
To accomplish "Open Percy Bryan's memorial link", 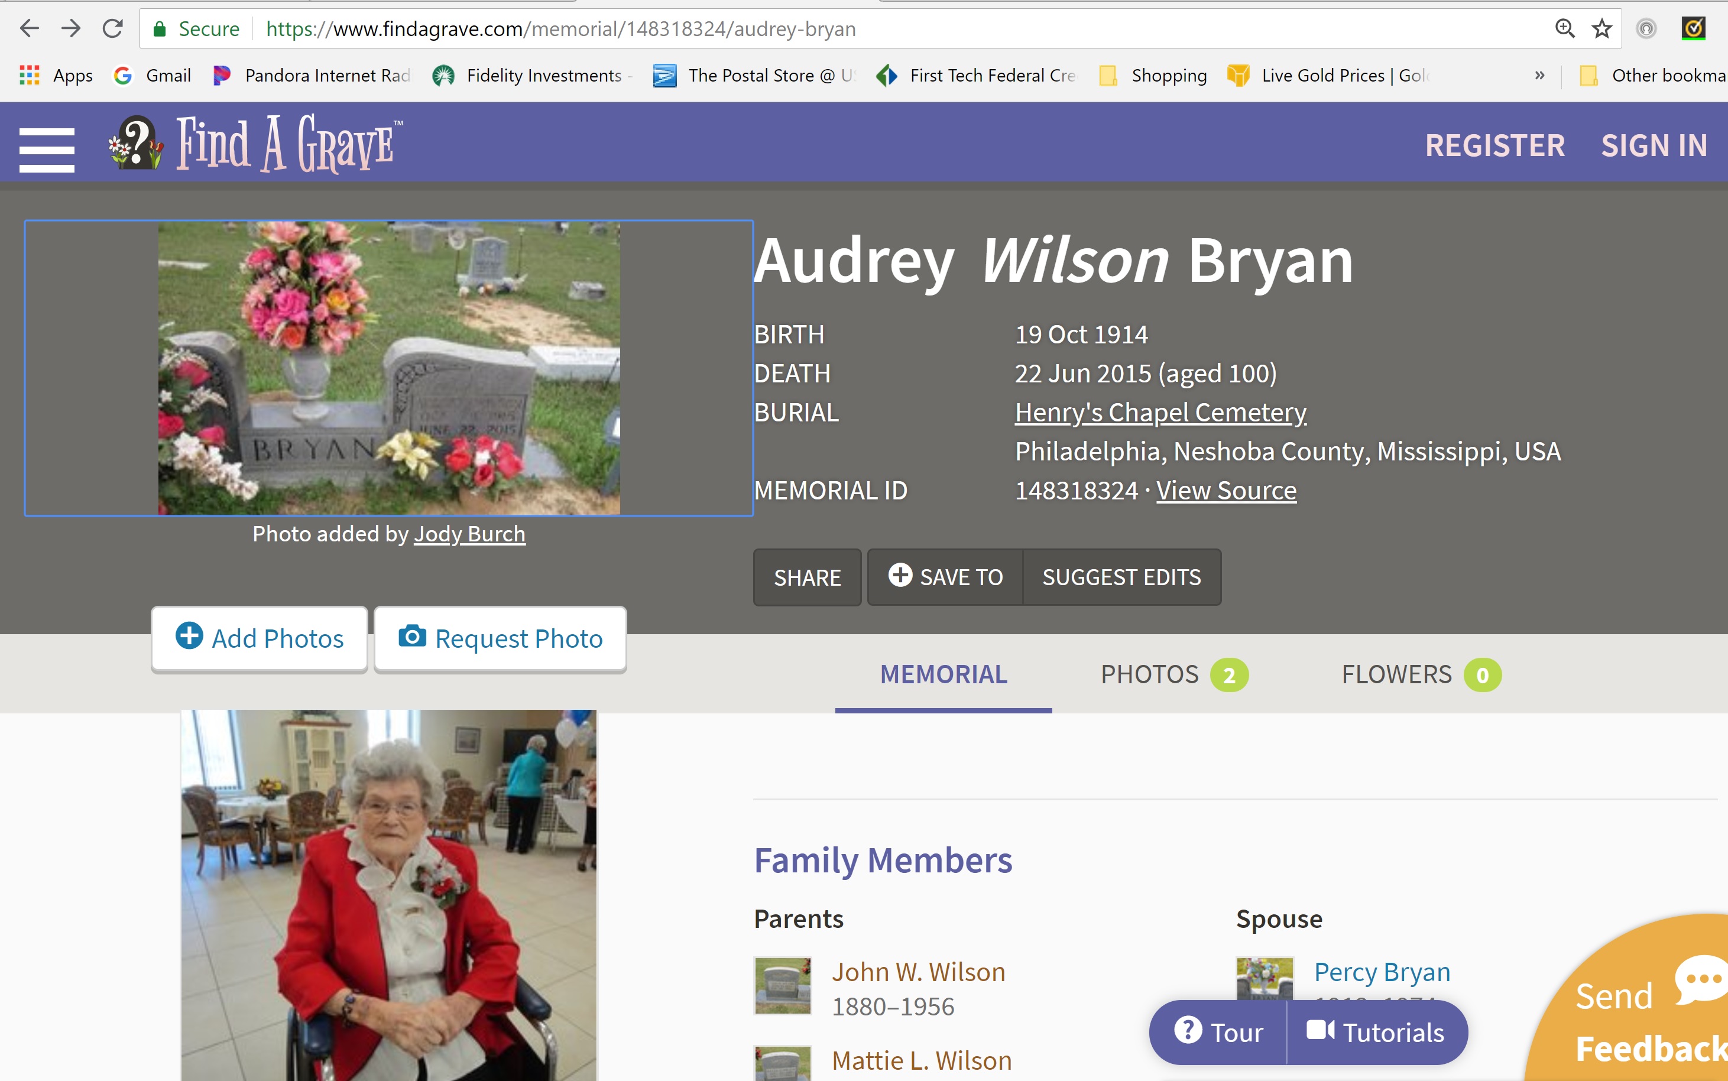I will pyautogui.click(x=1382, y=972).
